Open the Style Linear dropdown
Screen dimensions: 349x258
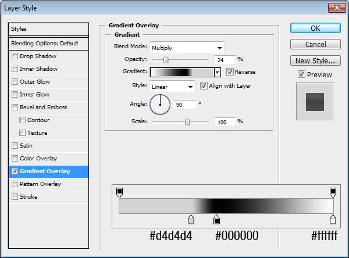click(173, 87)
